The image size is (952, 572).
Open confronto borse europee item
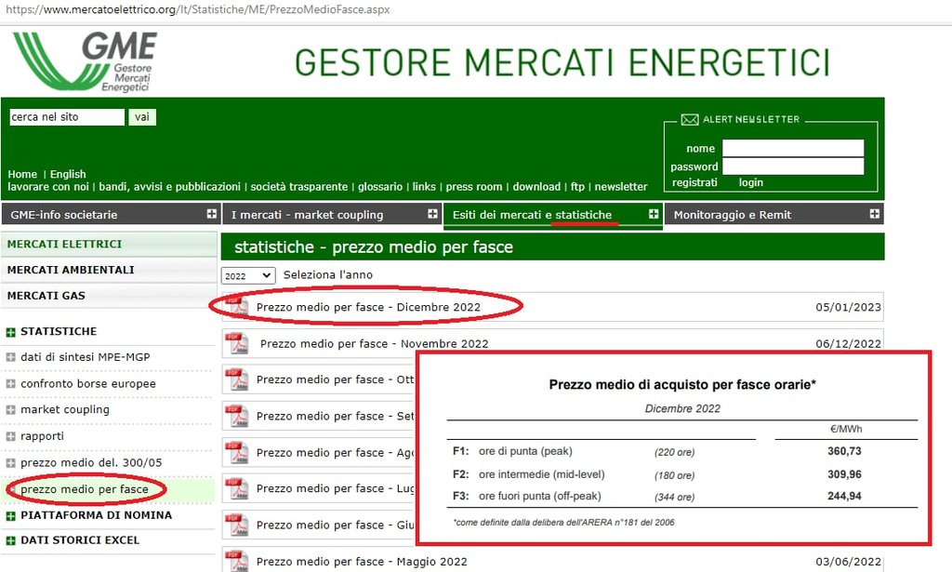pyautogui.click(x=88, y=384)
